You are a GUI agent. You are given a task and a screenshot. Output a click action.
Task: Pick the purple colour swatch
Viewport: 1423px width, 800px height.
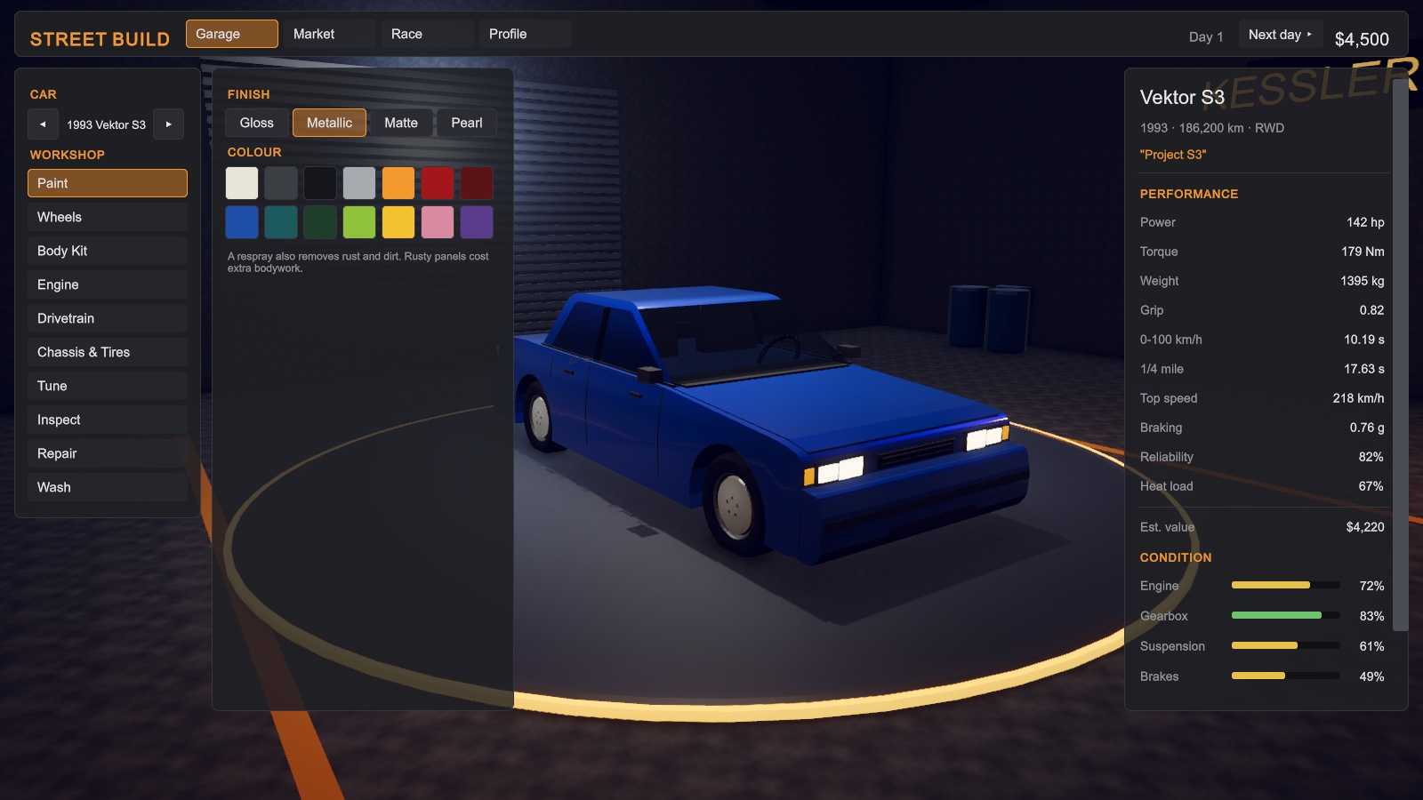pyautogui.click(x=477, y=222)
